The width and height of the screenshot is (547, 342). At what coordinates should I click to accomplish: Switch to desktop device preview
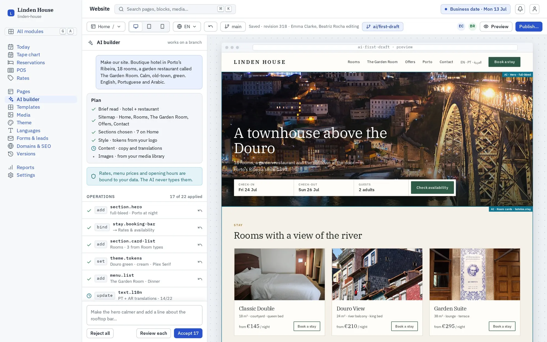[x=136, y=27]
